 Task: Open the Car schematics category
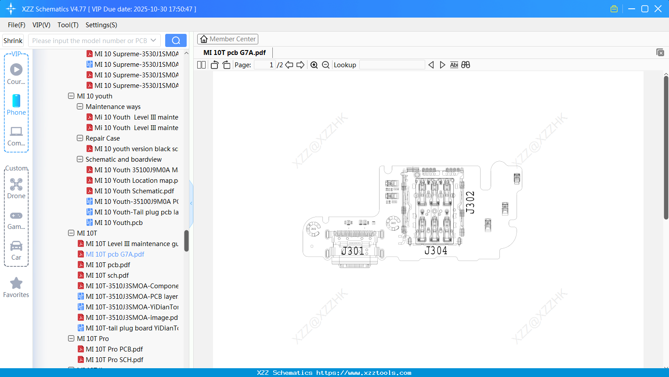point(16,250)
